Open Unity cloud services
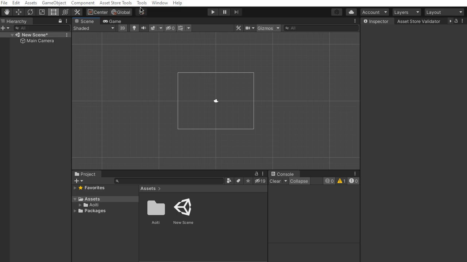 (x=351, y=12)
